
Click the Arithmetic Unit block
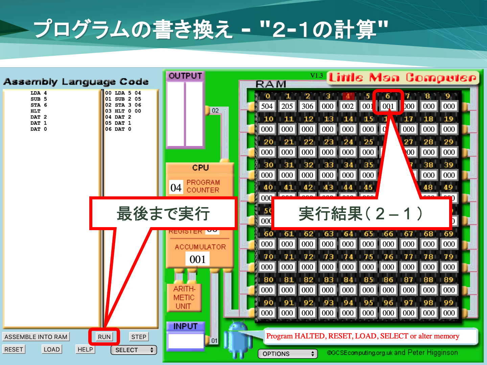pyautogui.click(x=184, y=297)
